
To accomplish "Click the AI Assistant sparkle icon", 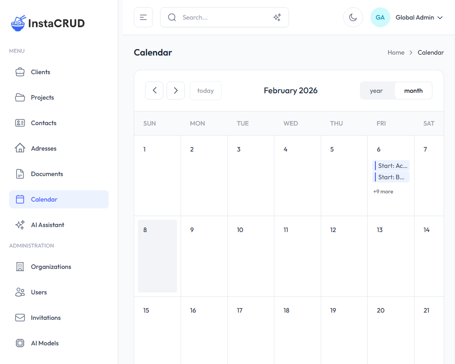I will coord(20,224).
